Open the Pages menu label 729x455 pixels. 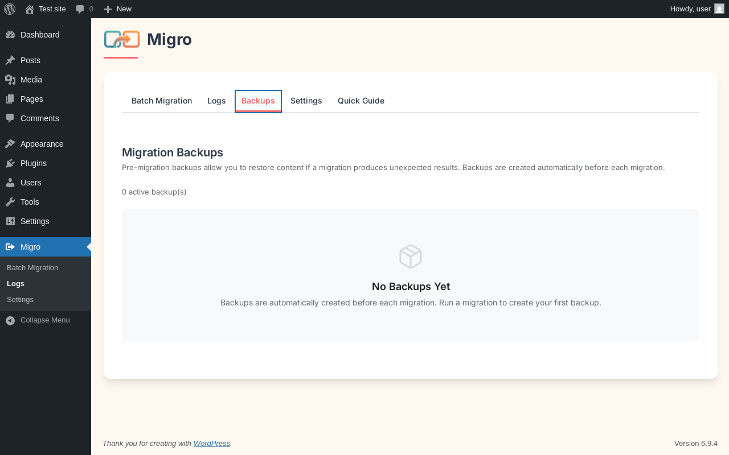32,99
